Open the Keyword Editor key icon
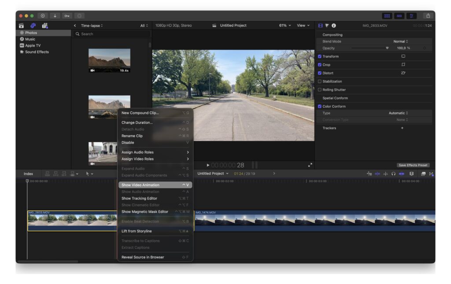Screen dimensions: 451x284 (67, 16)
